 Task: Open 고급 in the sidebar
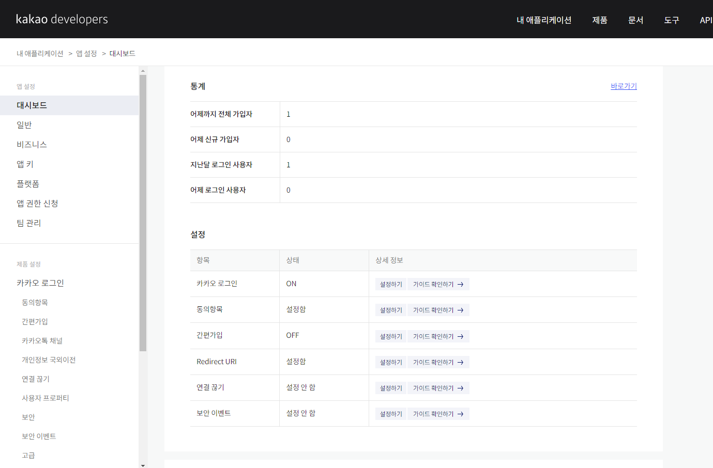click(x=28, y=455)
